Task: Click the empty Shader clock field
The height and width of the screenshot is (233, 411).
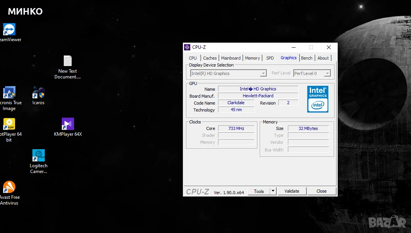Action: pos(236,135)
